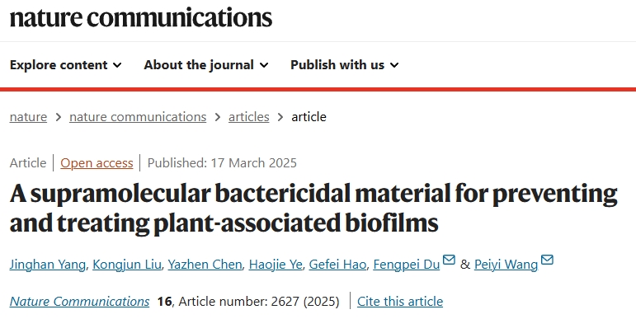Open author Haojie Ye's link

pyautogui.click(x=276, y=265)
